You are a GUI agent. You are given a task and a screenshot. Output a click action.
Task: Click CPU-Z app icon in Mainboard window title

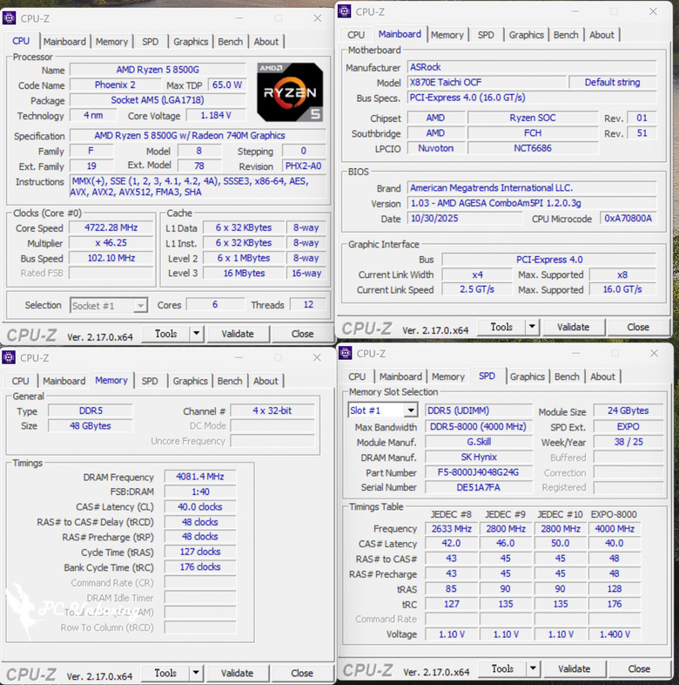point(345,11)
